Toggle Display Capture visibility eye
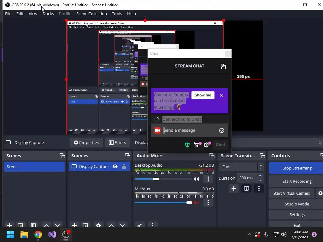This screenshot has width=323, height=242. click(115, 166)
